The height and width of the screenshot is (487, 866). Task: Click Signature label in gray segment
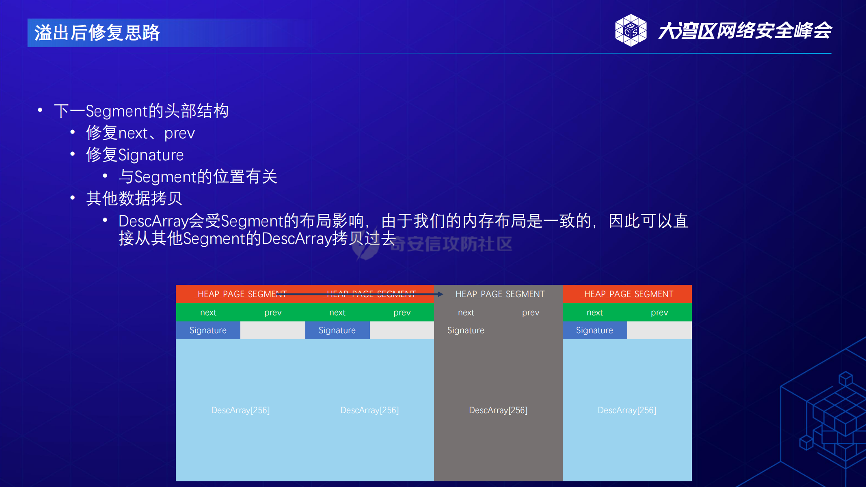466,330
